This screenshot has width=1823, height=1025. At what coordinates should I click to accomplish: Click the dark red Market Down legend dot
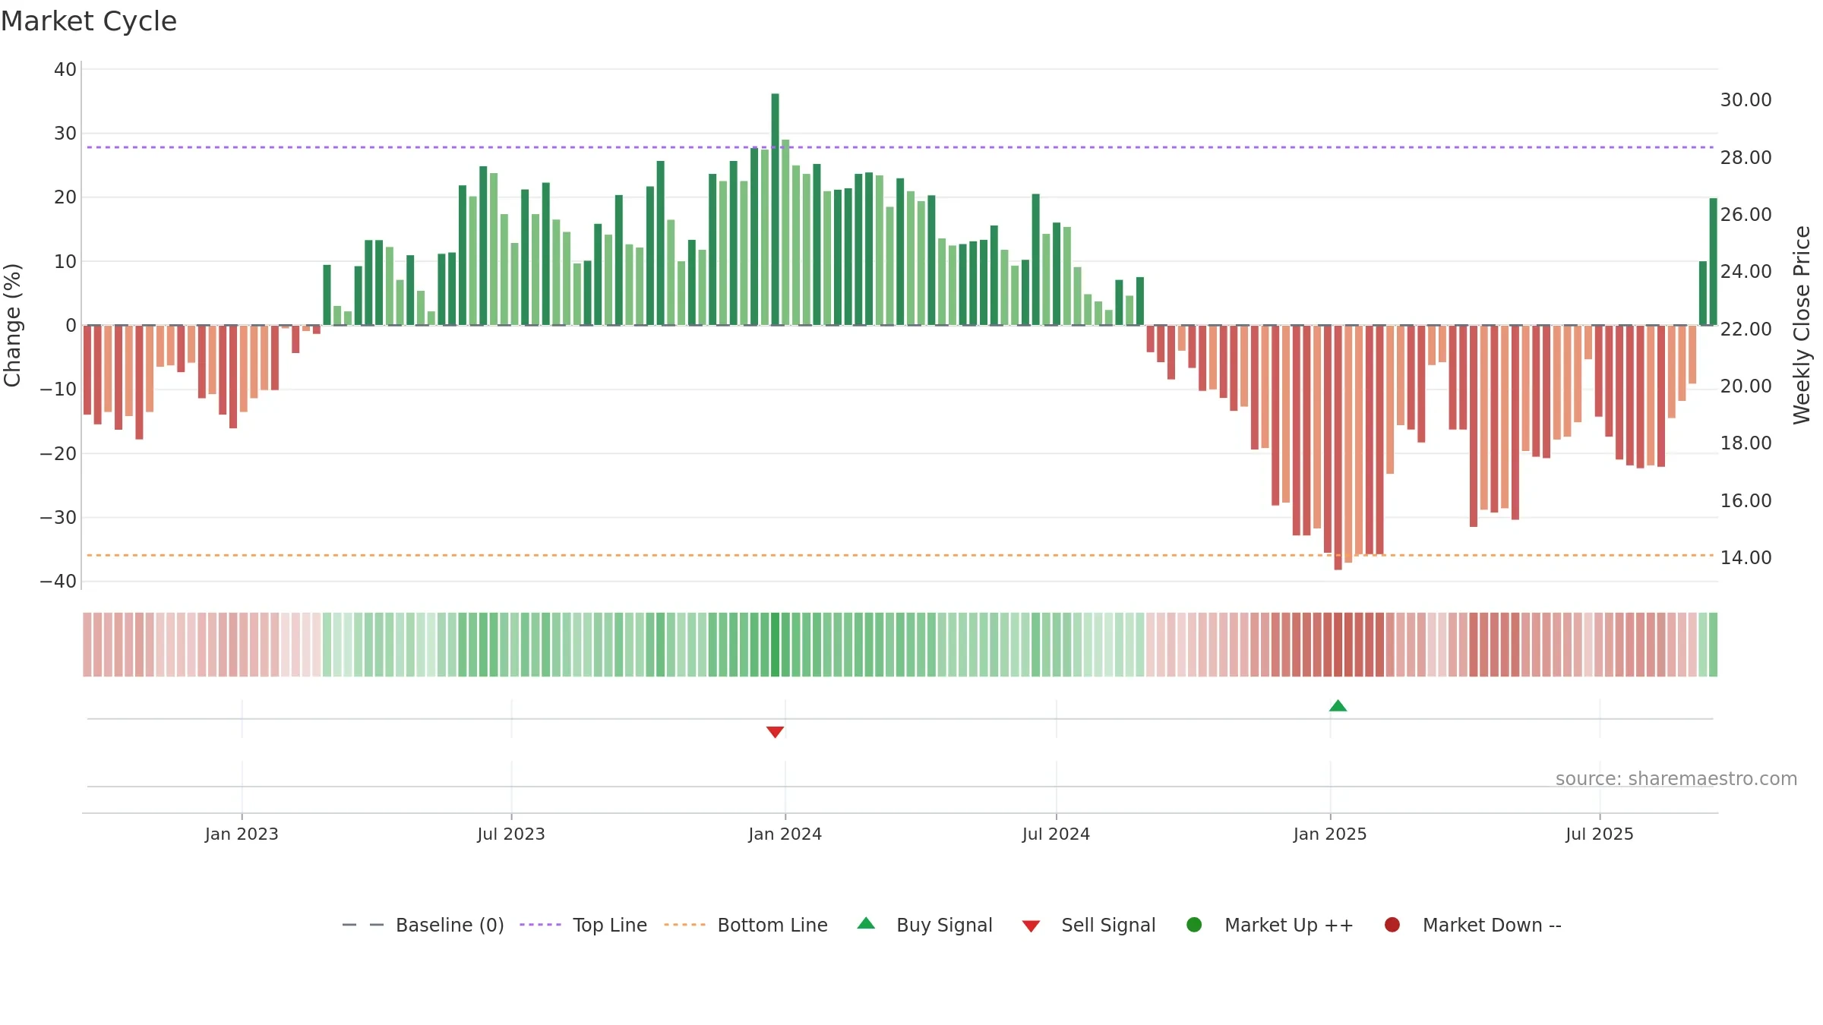point(1392,925)
